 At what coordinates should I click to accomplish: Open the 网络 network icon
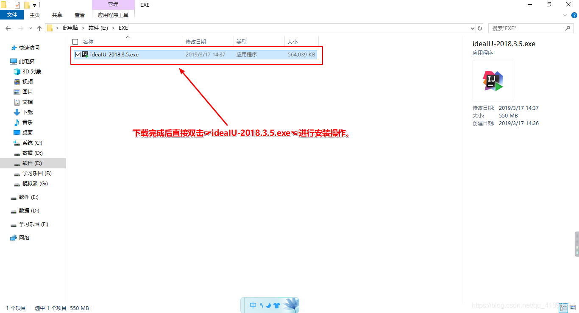click(14, 238)
